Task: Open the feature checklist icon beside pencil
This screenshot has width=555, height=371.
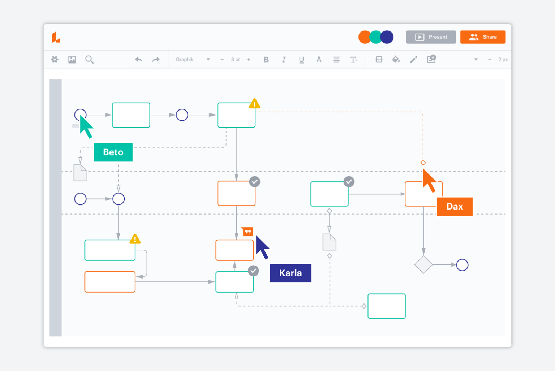Action: click(431, 59)
